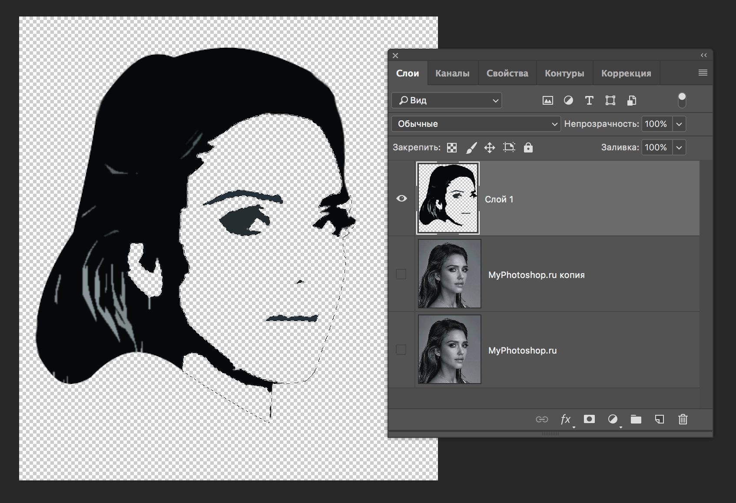Open the Контуры tab
The width and height of the screenshot is (736, 503).
[x=564, y=73]
